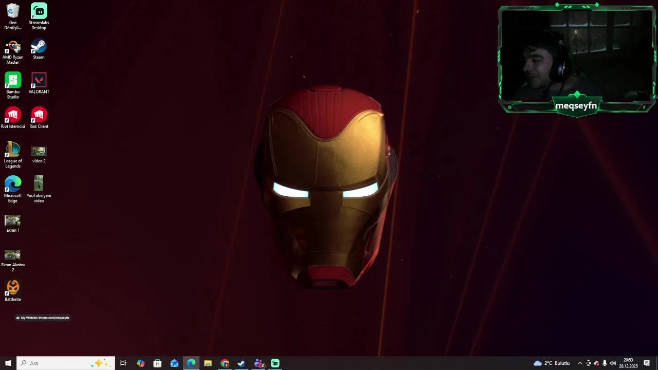Open the weather widget showing 2°C Bulutlu
This screenshot has width=658, height=370.
coord(552,363)
